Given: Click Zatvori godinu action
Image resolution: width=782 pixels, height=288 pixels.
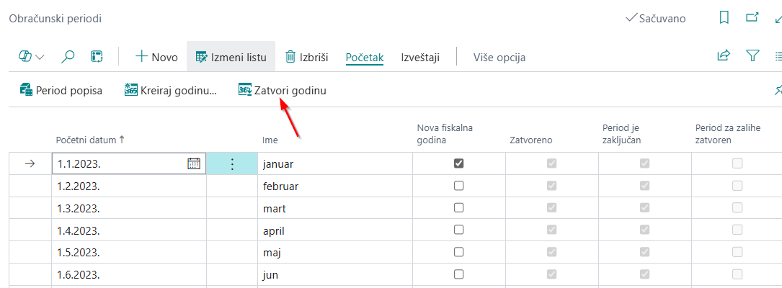Looking at the screenshot, I should [283, 91].
